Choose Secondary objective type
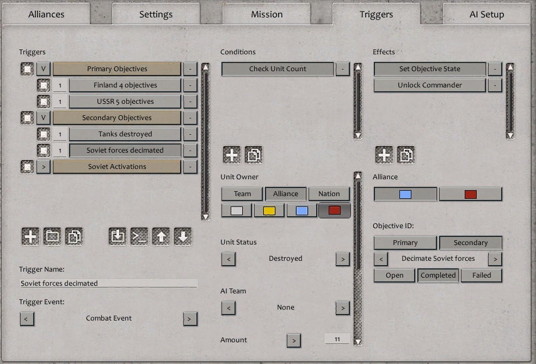 pyautogui.click(x=471, y=242)
